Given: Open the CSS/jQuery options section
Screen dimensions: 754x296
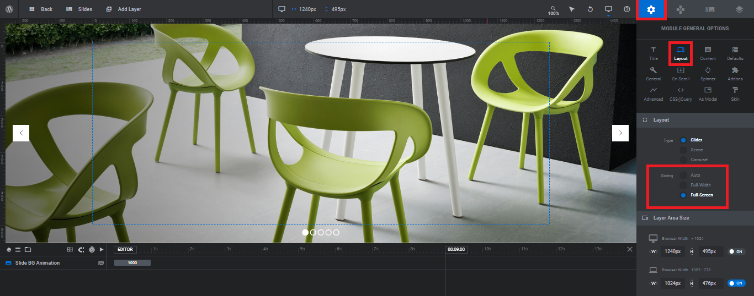Looking at the screenshot, I should 681,94.
